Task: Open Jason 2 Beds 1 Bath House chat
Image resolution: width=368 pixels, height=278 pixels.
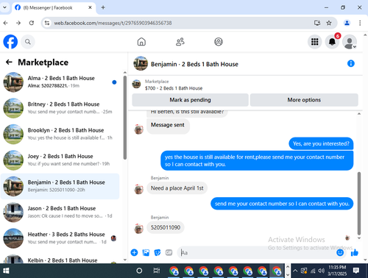Action: coord(60,213)
